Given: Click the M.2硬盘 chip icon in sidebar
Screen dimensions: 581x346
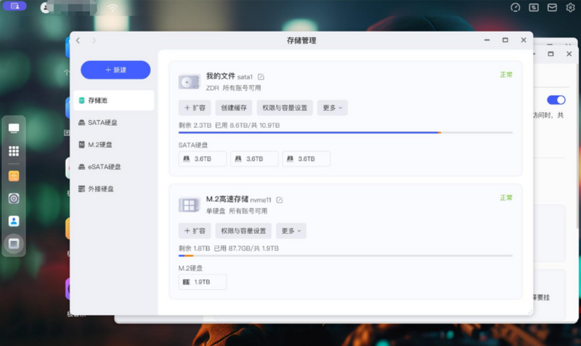Looking at the screenshot, I should point(81,145).
